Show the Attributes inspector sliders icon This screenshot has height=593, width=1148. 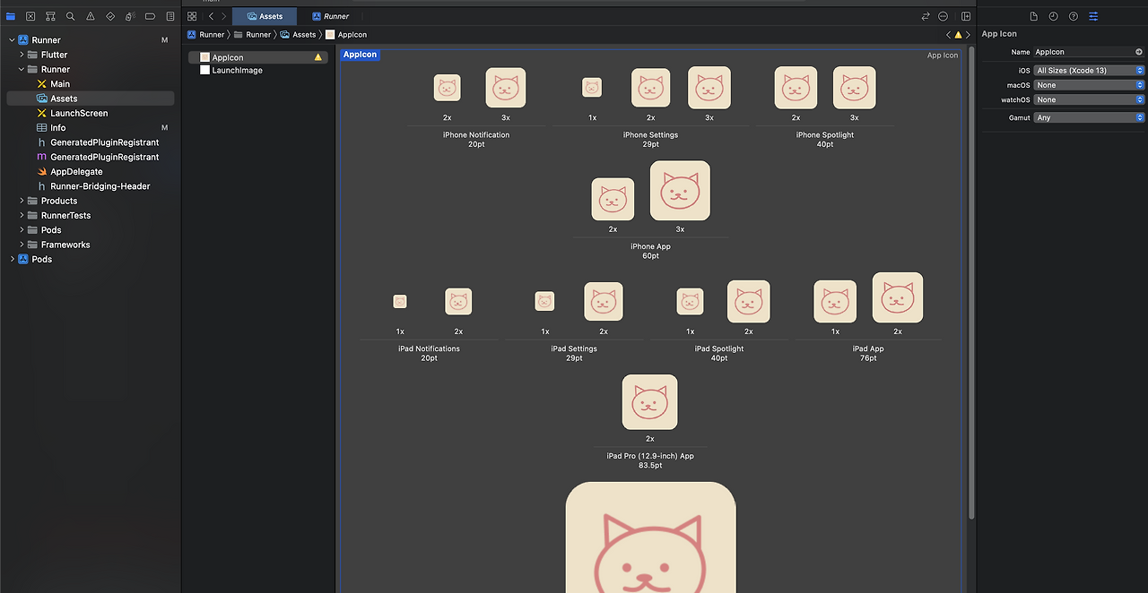point(1093,16)
